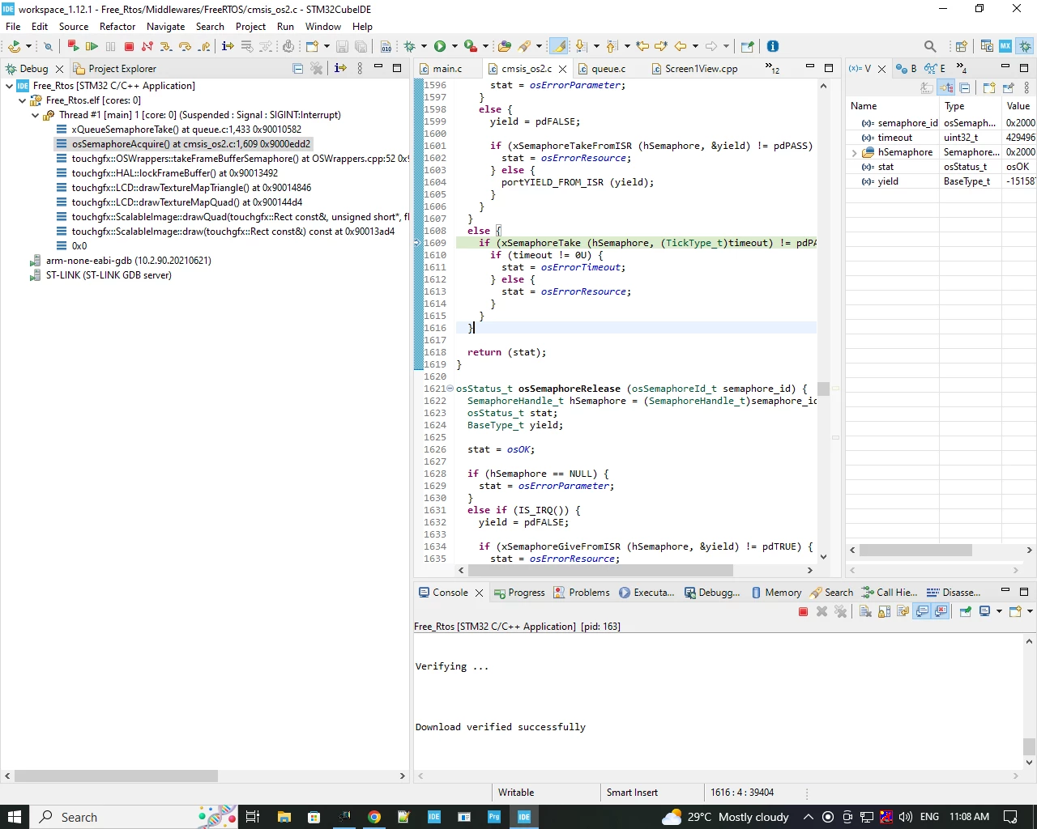
Task: Collapse Free_Rtos application tree node
Action: pos(9,86)
